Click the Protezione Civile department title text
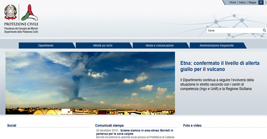The height and width of the screenshot is (139, 267). point(21,24)
